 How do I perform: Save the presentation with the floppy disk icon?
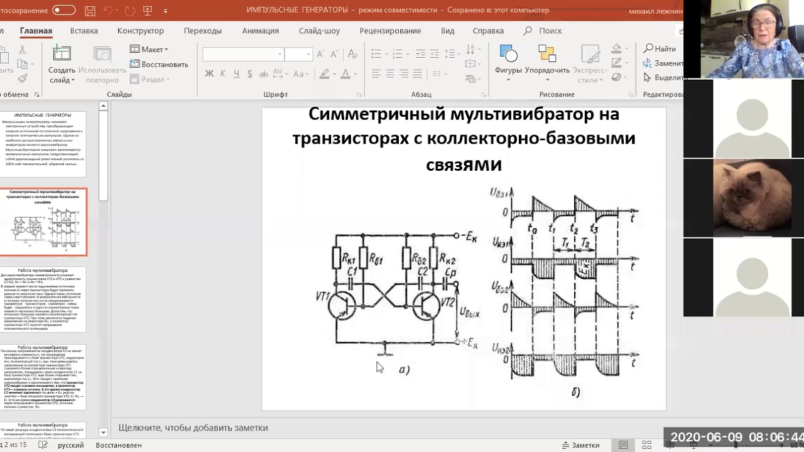coord(90,11)
